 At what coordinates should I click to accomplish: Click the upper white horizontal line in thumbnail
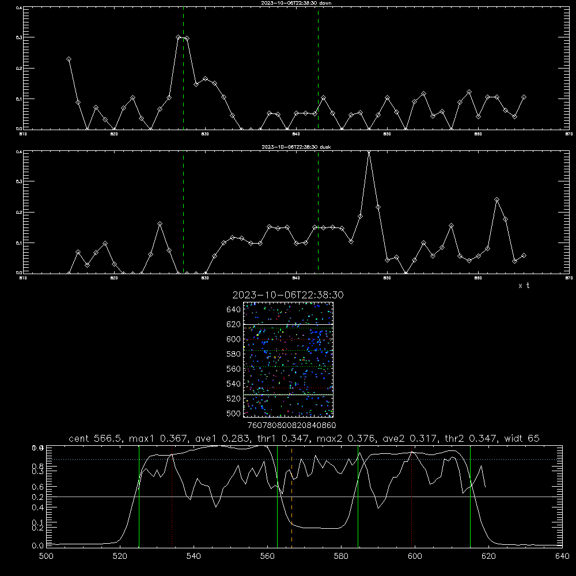[289, 324]
